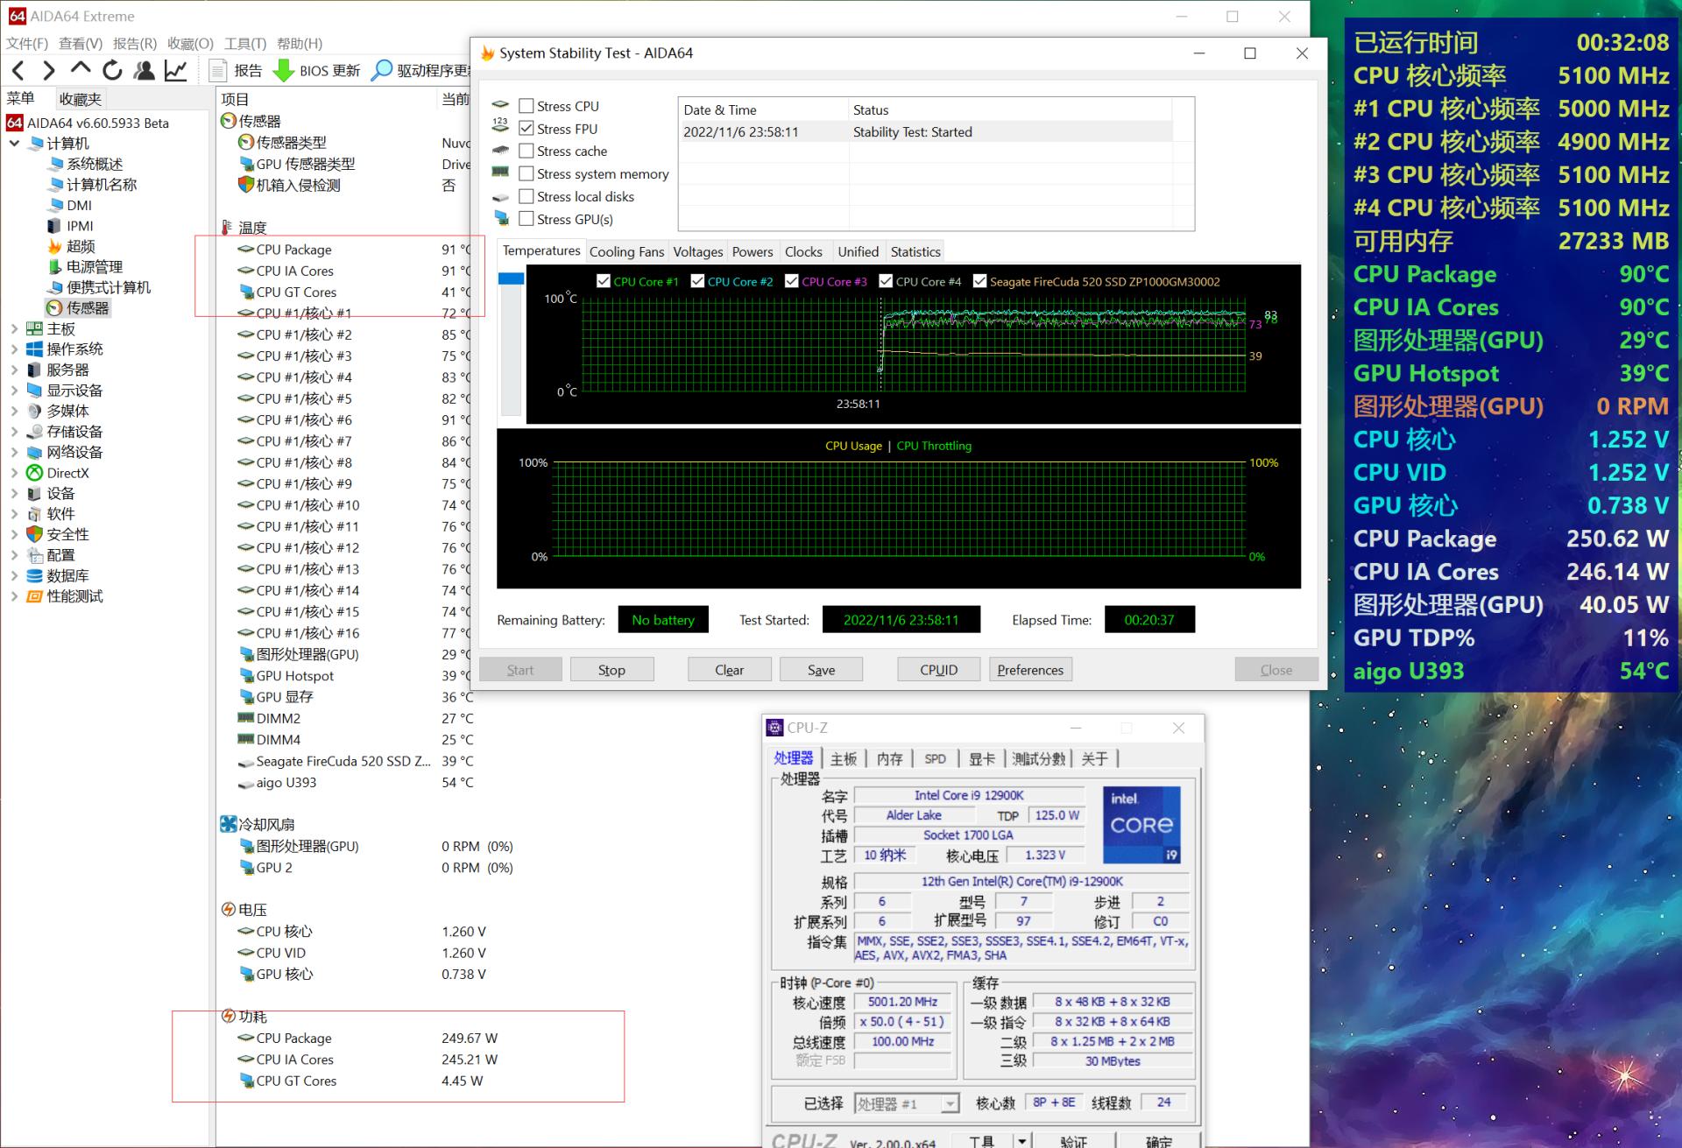Collapse the 计算机 tree node
The image size is (1682, 1148).
click(x=15, y=143)
